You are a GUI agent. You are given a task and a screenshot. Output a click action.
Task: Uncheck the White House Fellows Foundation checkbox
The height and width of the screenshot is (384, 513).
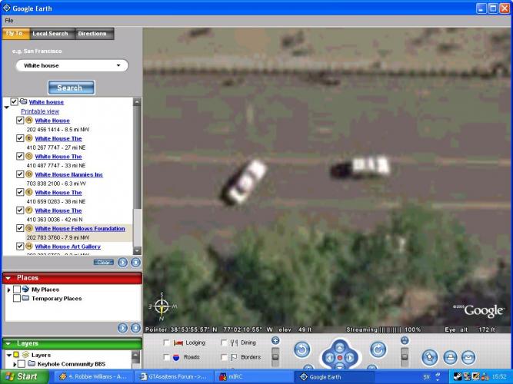20,228
